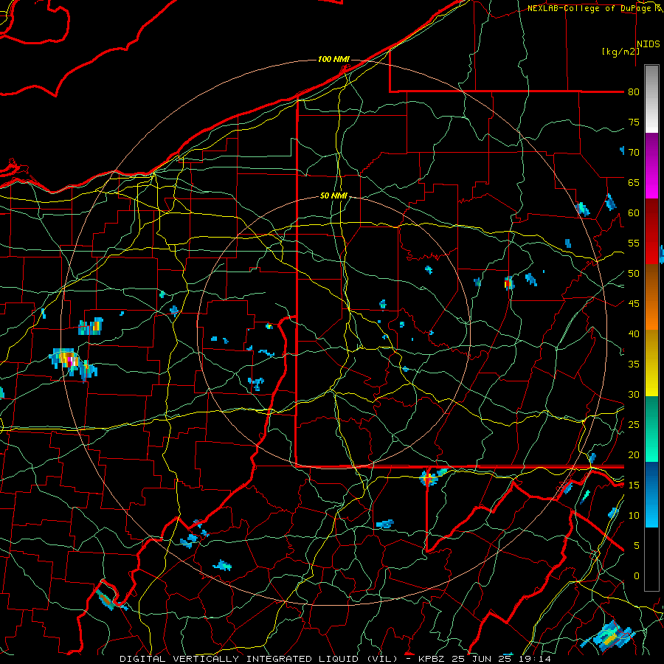
Task: Click the "[kg/m2]" units label
Action: 620,52
